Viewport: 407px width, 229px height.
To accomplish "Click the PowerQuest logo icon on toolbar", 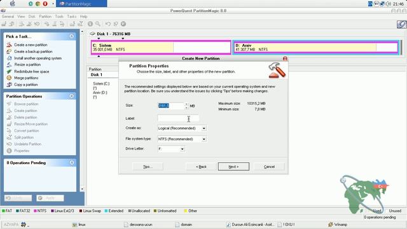I will [401, 24].
